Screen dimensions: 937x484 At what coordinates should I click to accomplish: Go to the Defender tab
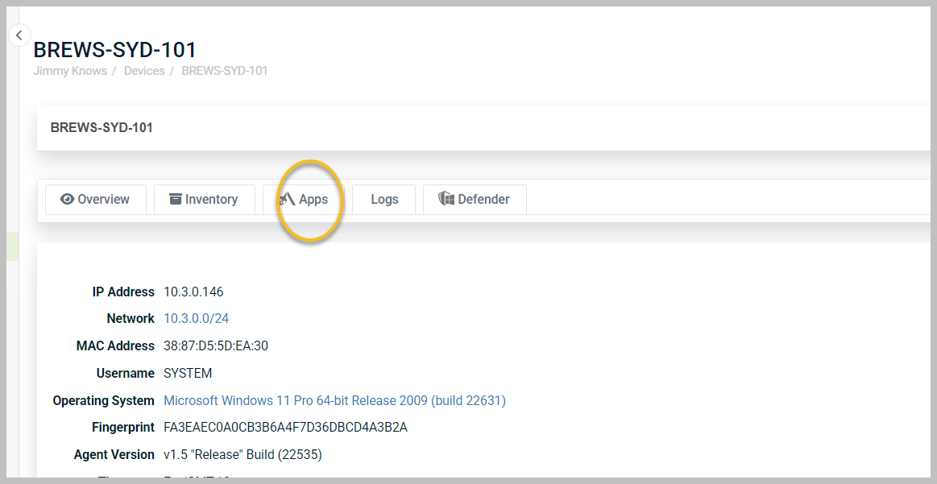tap(475, 200)
